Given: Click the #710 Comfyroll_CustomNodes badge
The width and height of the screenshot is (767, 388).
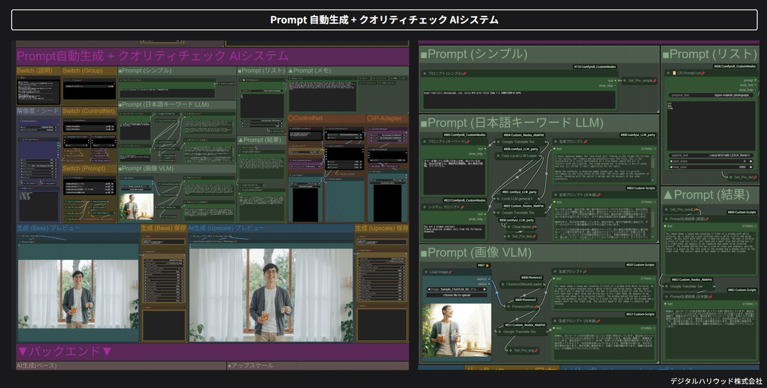Looking at the screenshot, I should point(594,66).
